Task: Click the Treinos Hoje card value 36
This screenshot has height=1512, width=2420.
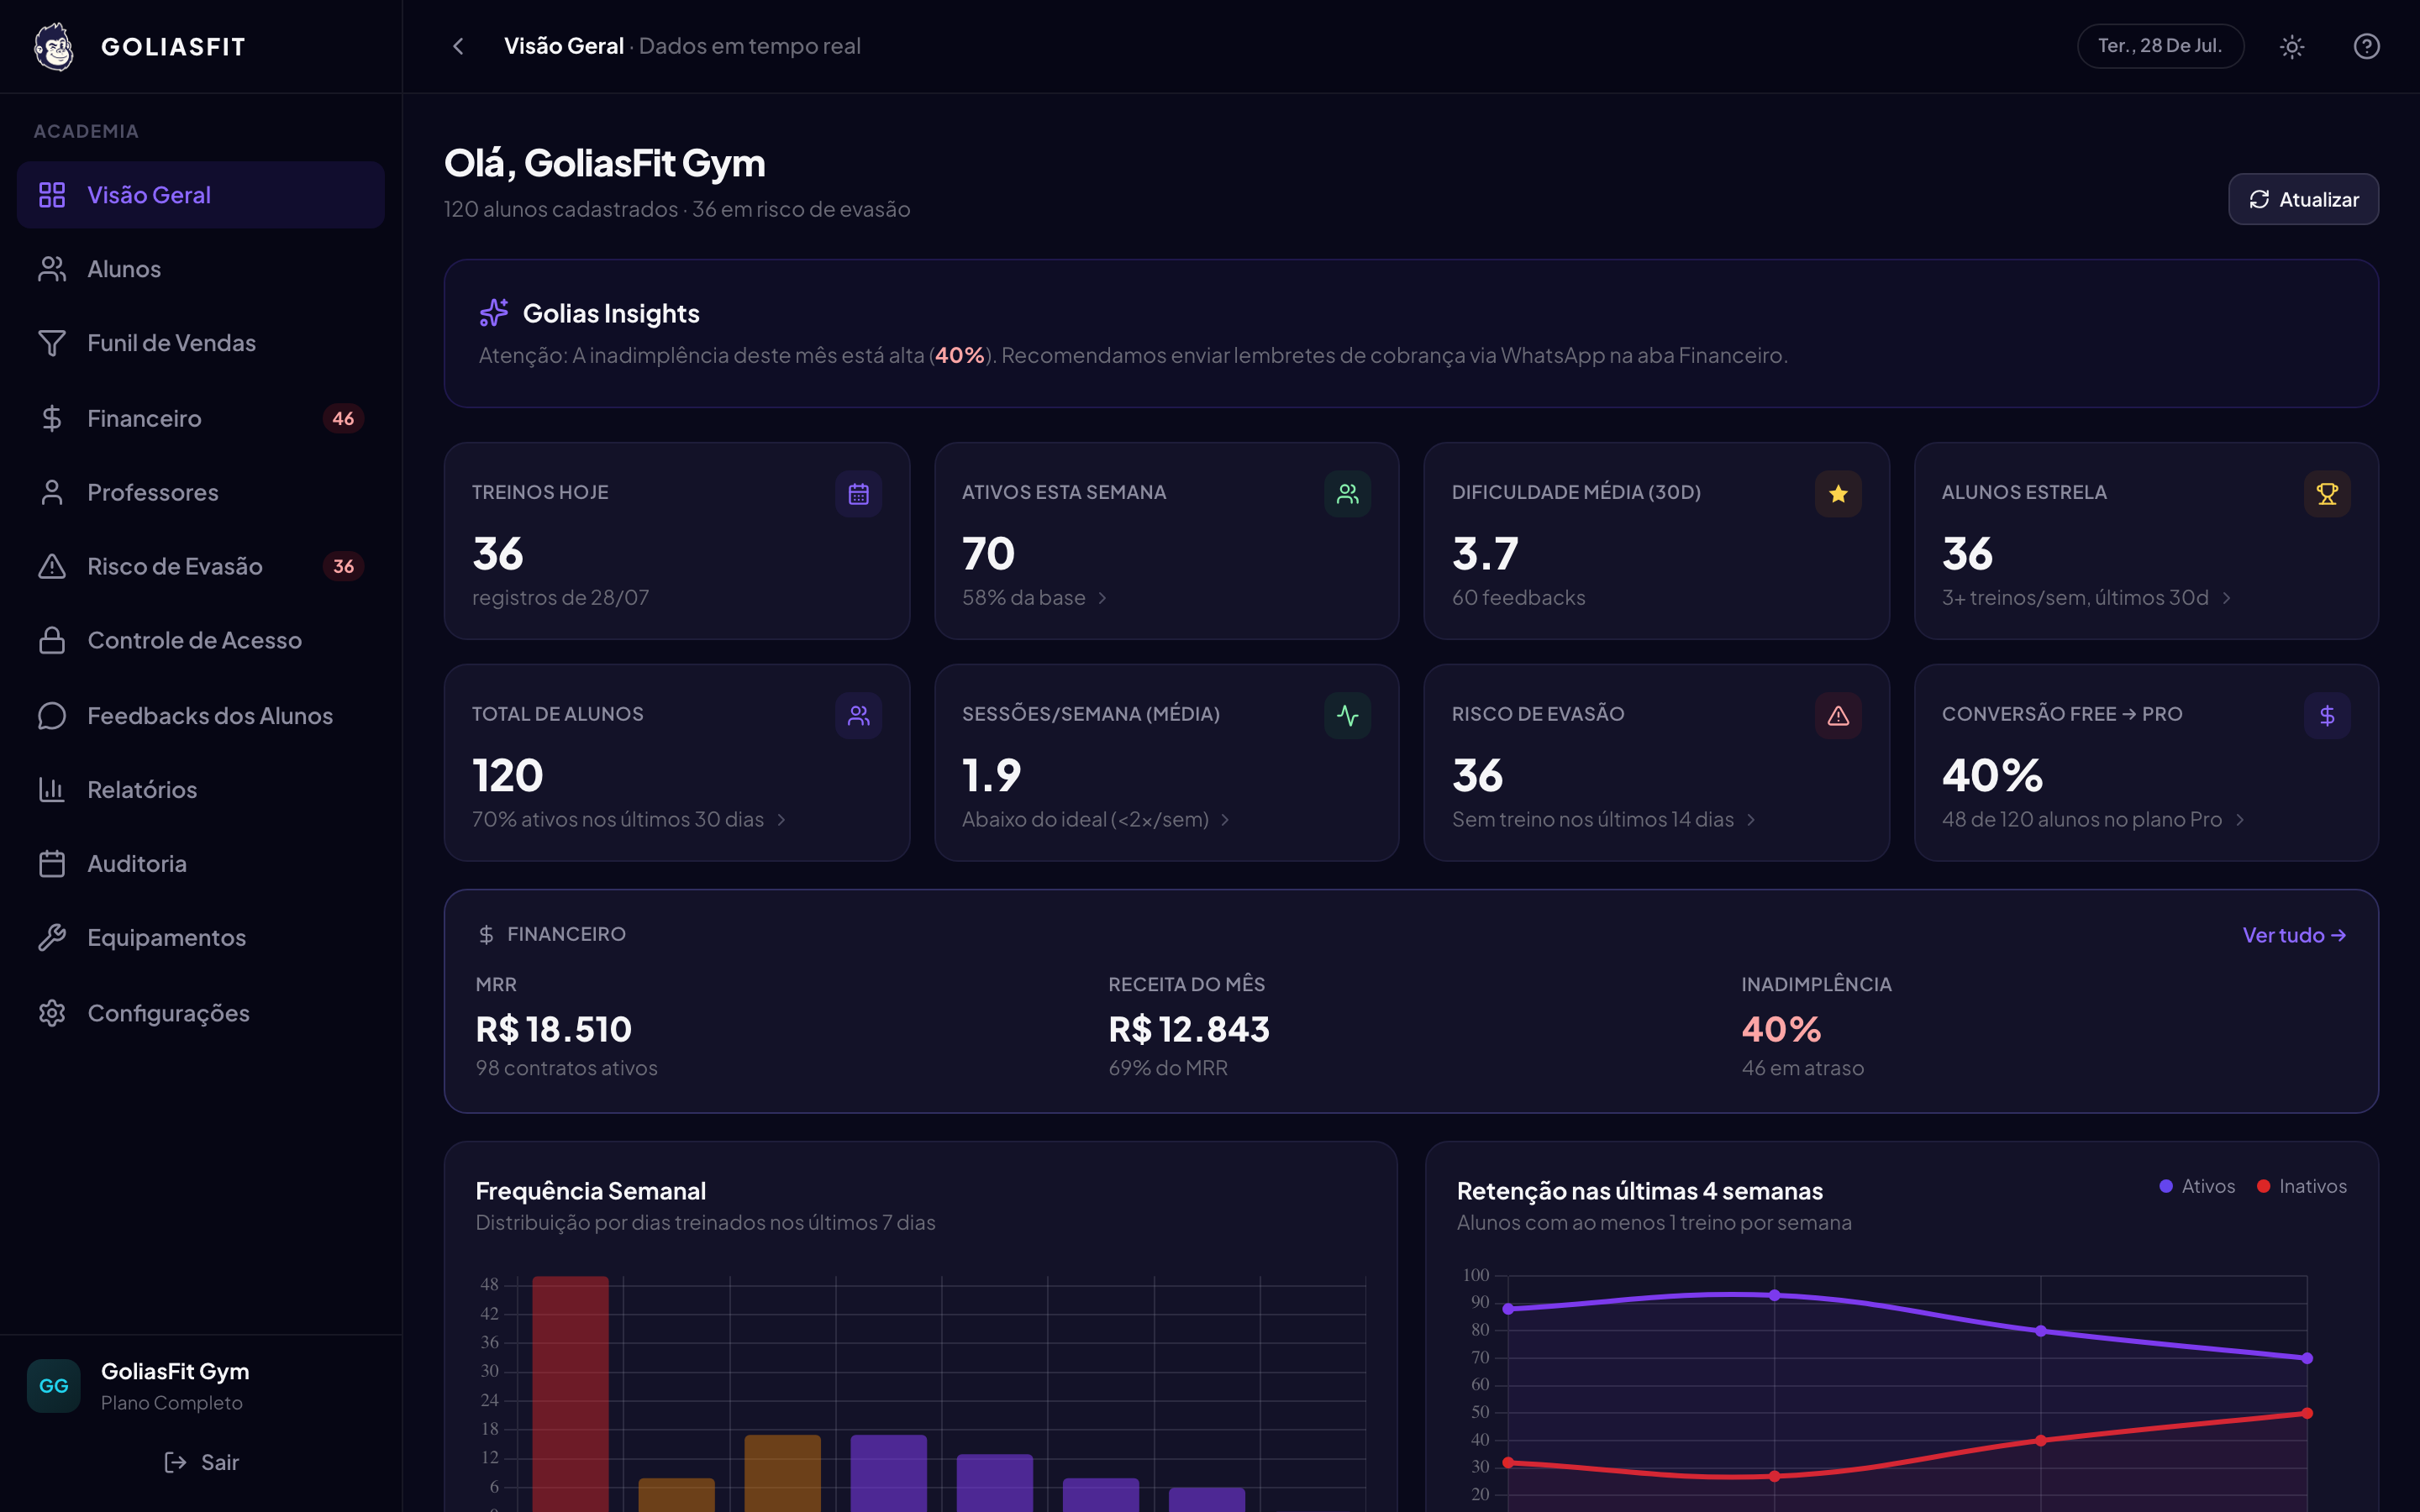Action: [498, 553]
